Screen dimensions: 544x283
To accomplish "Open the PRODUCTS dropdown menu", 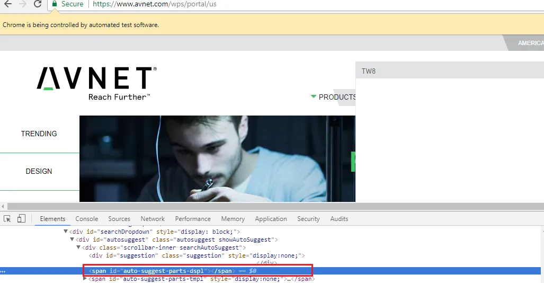I will (x=333, y=97).
